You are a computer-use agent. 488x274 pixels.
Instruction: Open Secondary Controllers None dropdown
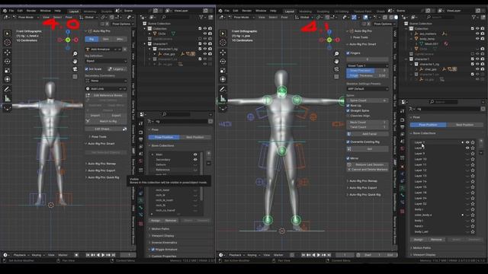pos(106,81)
